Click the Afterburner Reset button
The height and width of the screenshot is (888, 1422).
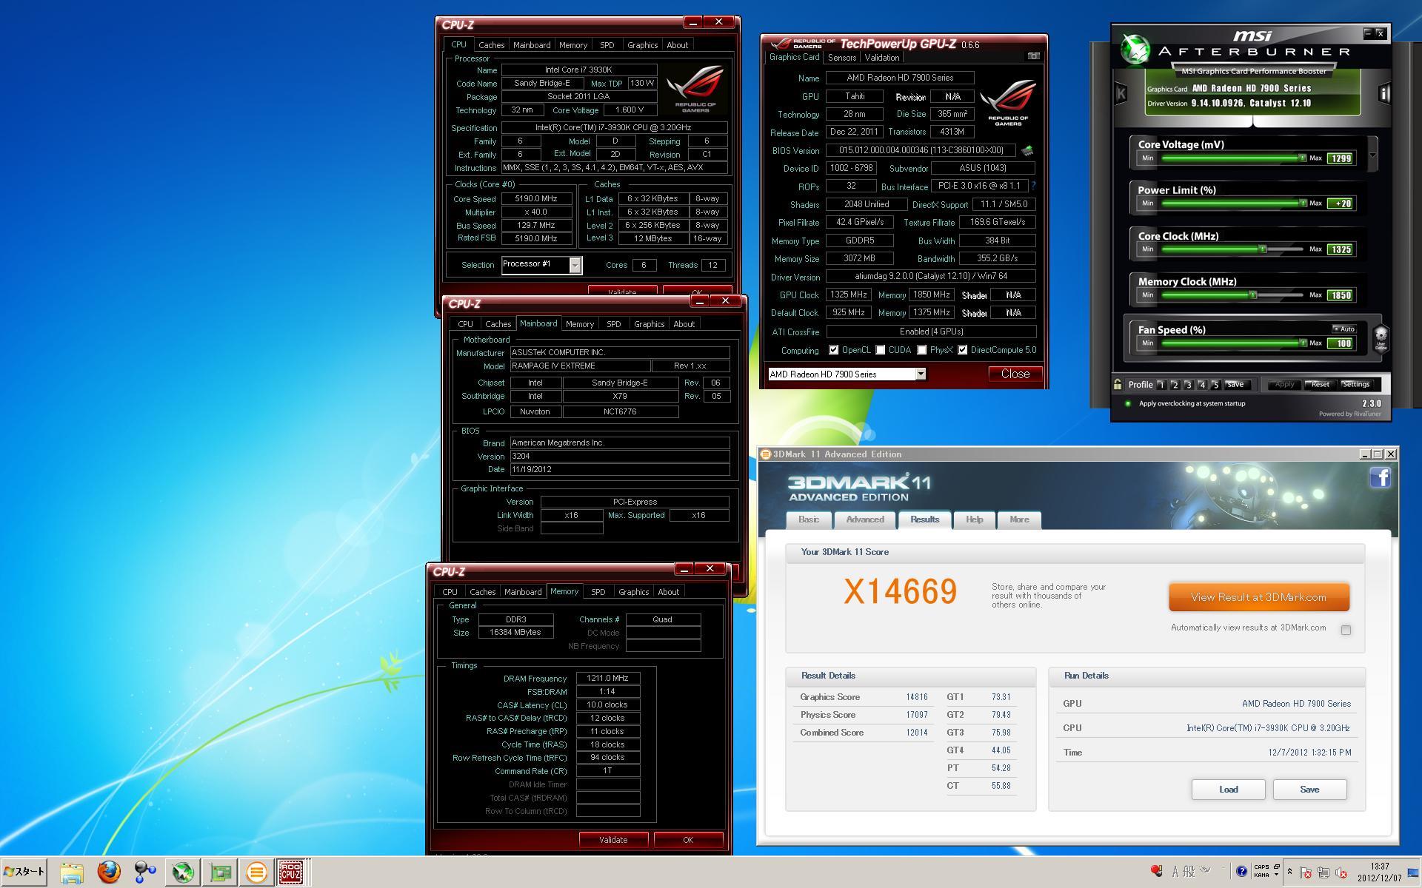click(x=1321, y=385)
